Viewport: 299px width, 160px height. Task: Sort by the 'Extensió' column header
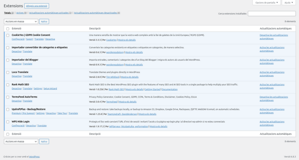tap(16, 29)
